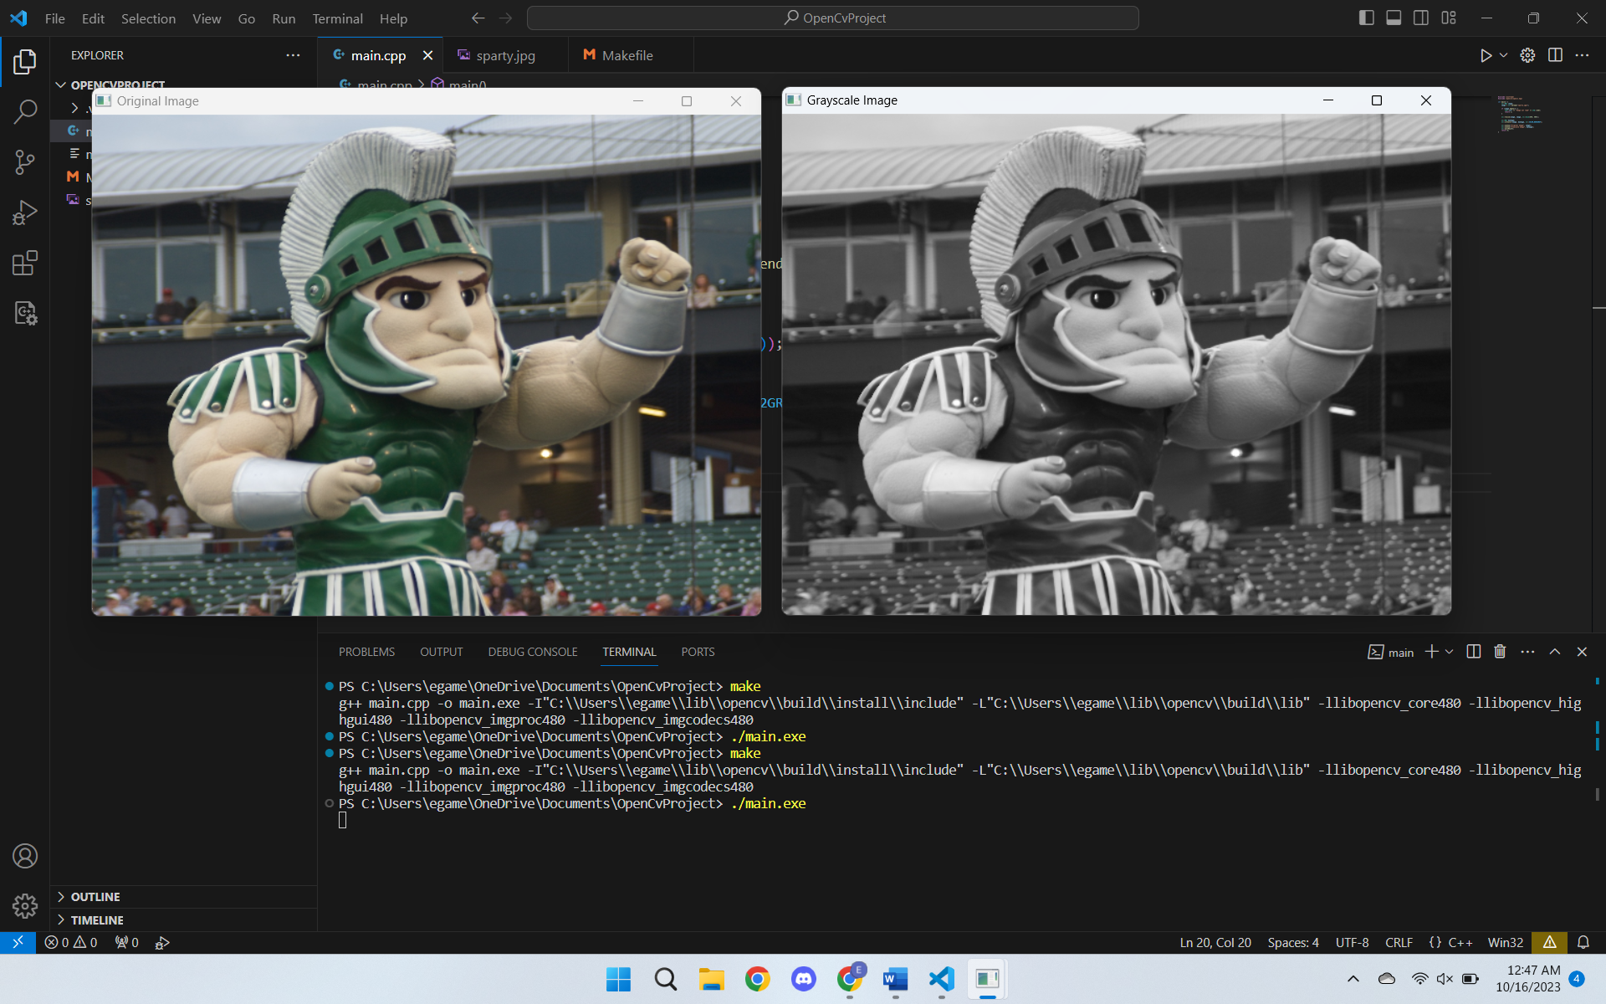Toggle the bottom panel layout button
This screenshot has width=1606, height=1004.
(1394, 18)
